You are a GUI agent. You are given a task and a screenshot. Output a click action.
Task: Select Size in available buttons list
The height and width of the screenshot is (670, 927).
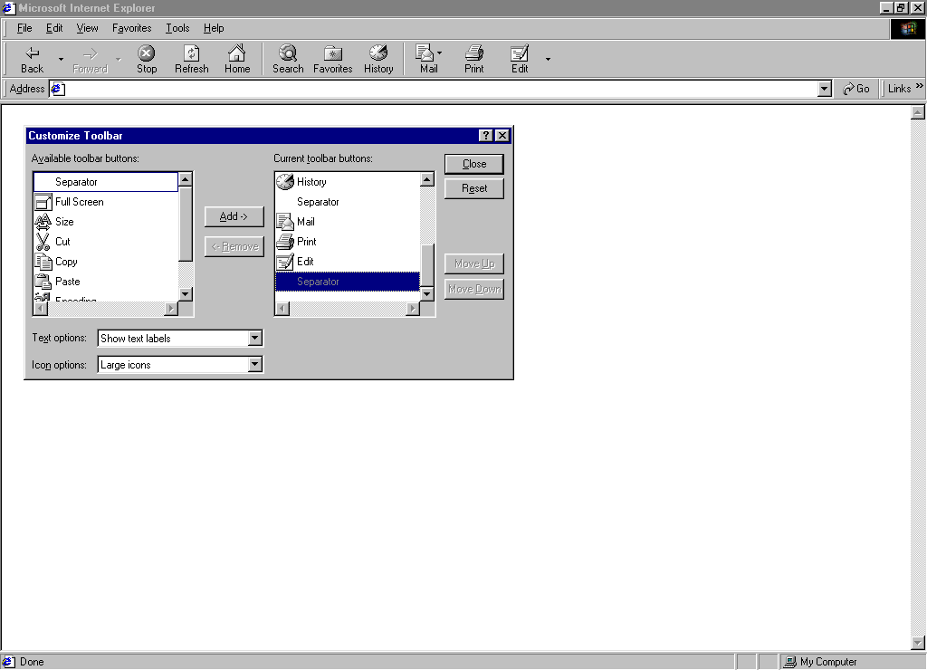[106, 222]
